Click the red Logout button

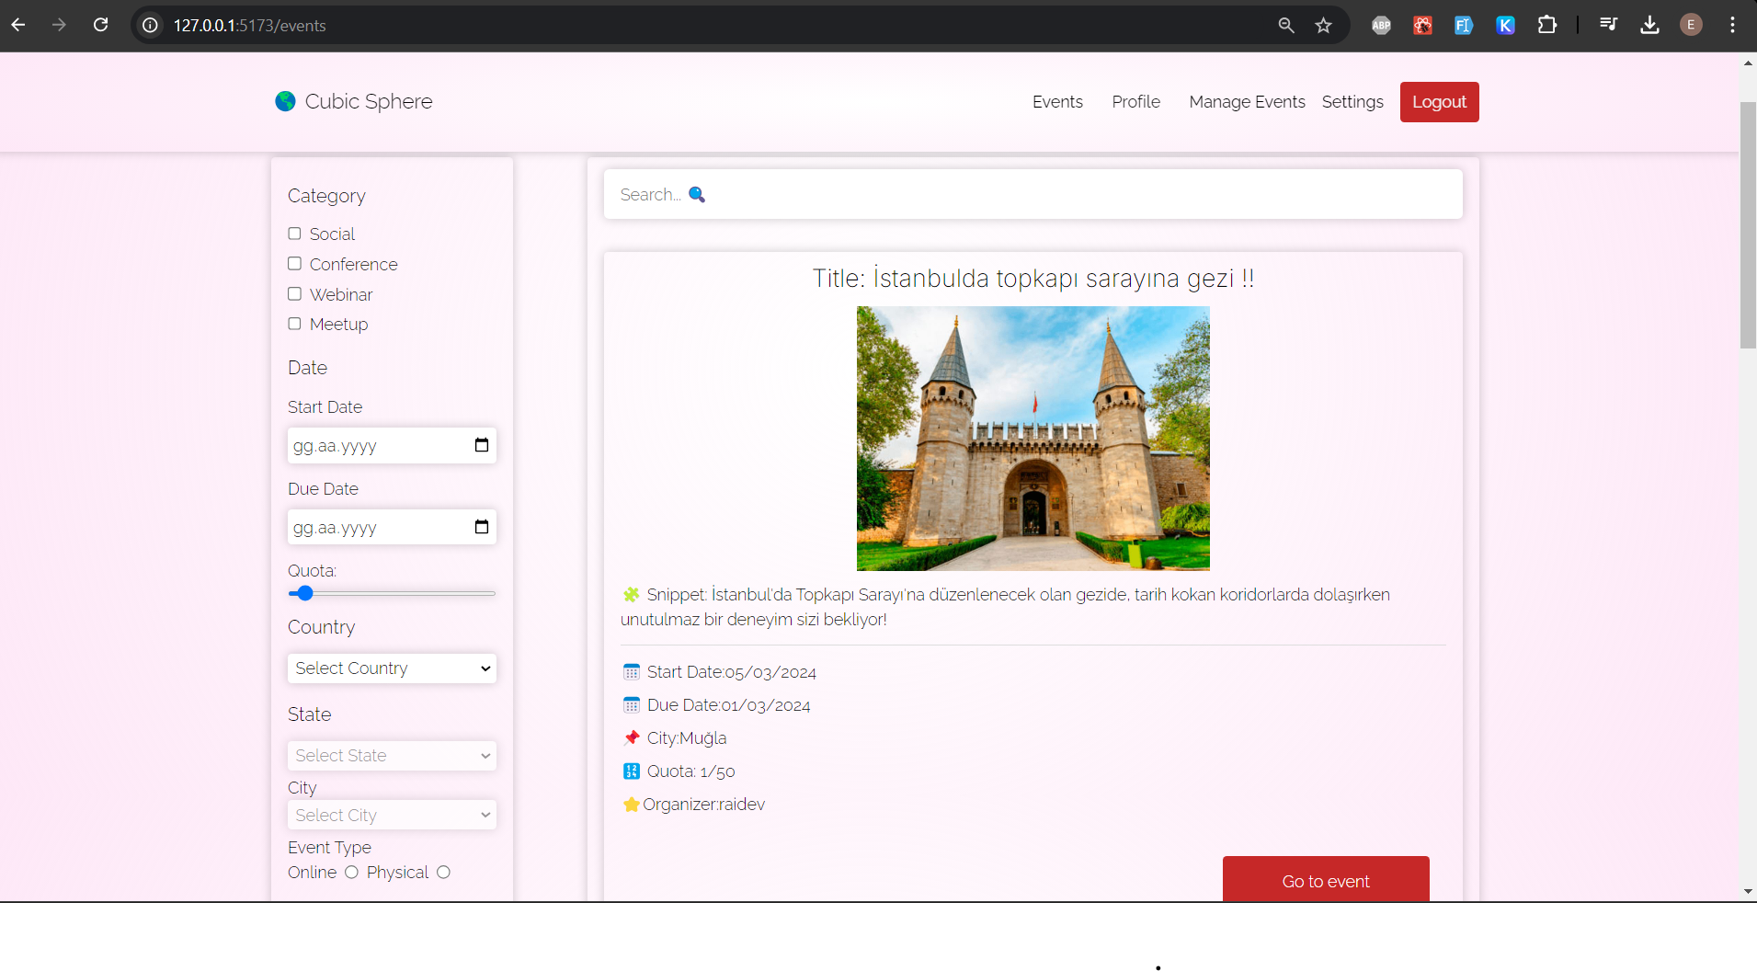click(1439, 102)
